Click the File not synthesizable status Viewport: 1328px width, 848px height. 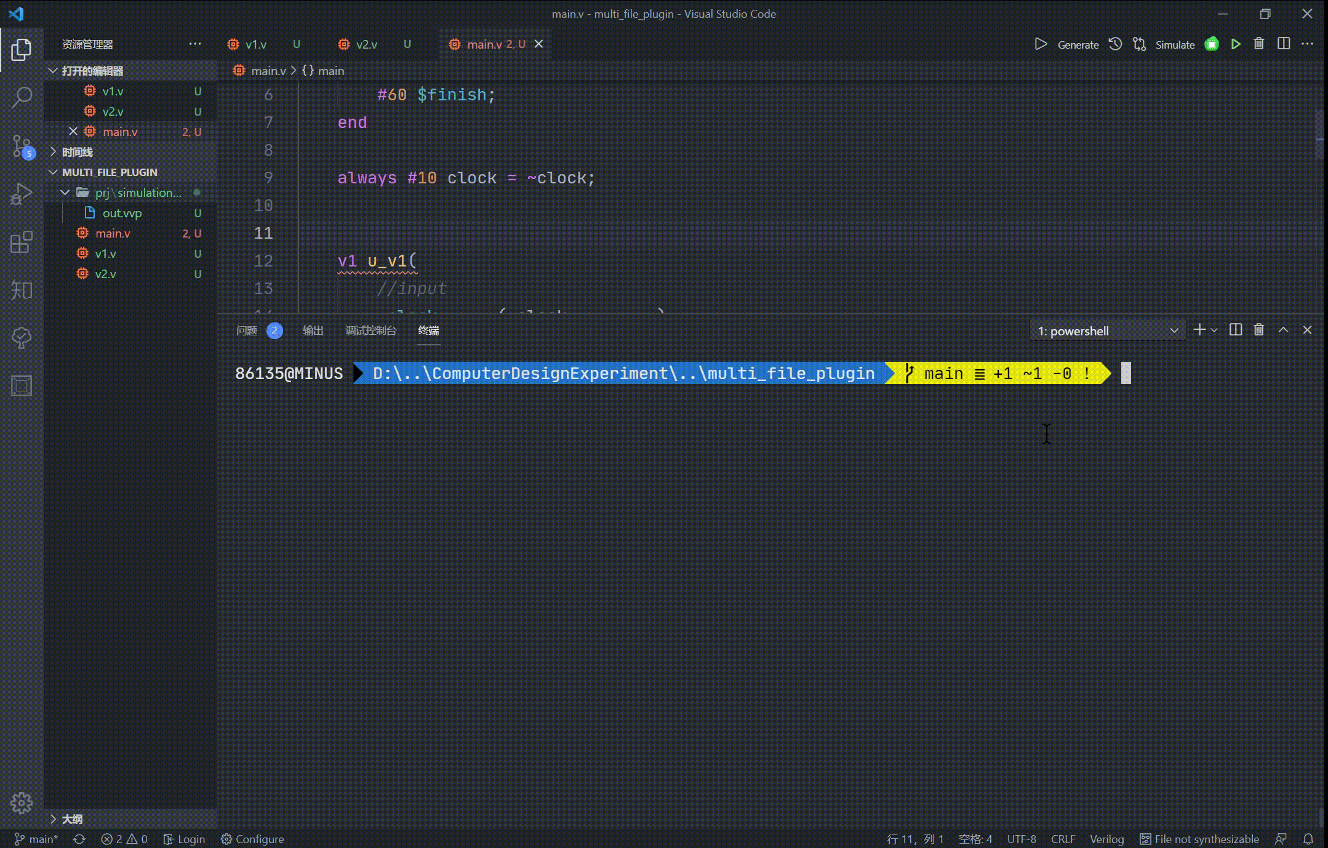pos(1199,839)
